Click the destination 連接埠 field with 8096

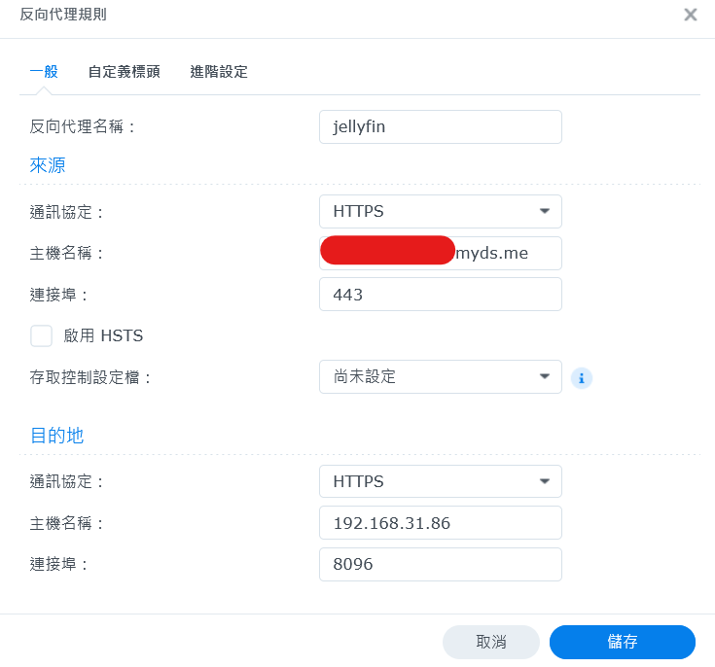coord(441,564)
